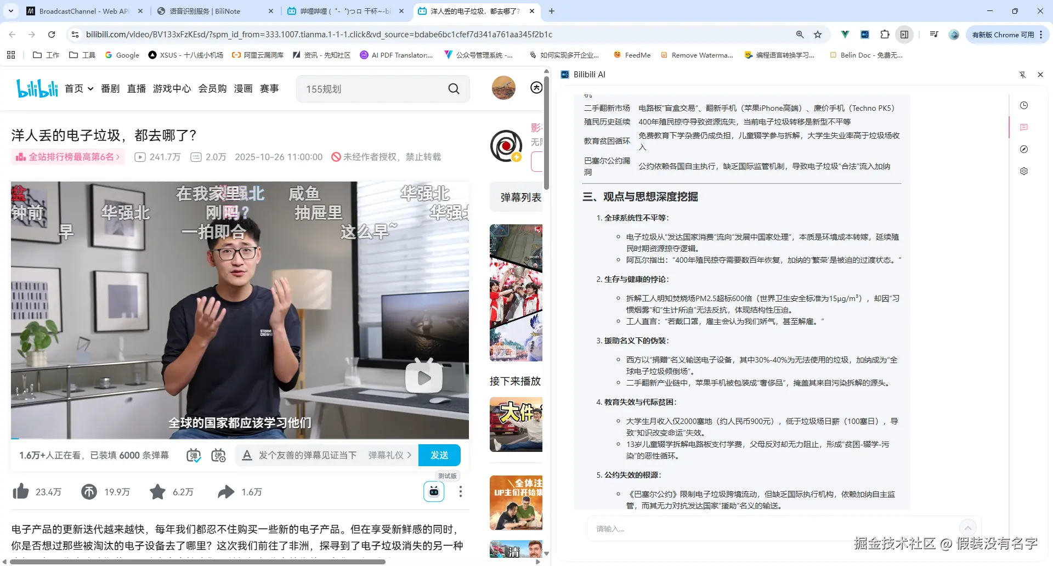Expand the 首页 navigation dropdown
The height and width of the screenshot is (566, 1053).
pyautogui.click(x=90, y=88)
